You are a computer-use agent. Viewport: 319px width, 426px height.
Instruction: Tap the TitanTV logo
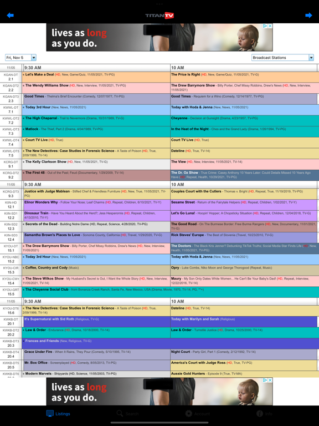(159, 16)
